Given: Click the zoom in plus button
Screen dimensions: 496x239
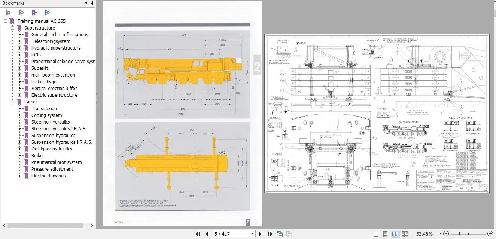Looking at the screenshot, I should pos(490,234).
